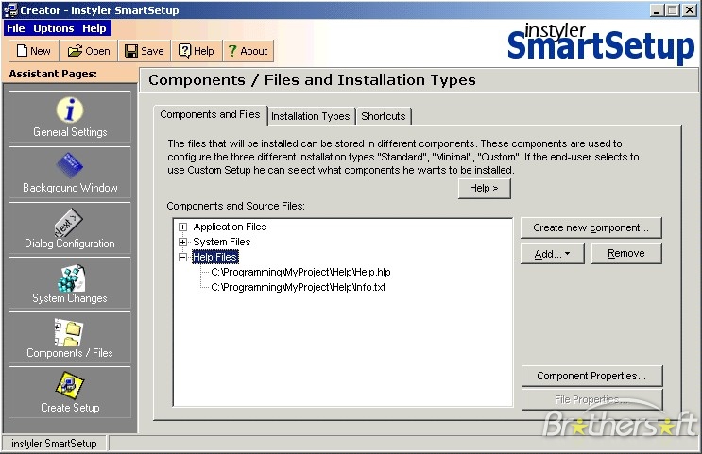702x454 pixels.
Task: Open the Create Setup page
Action: coord(70,393)
